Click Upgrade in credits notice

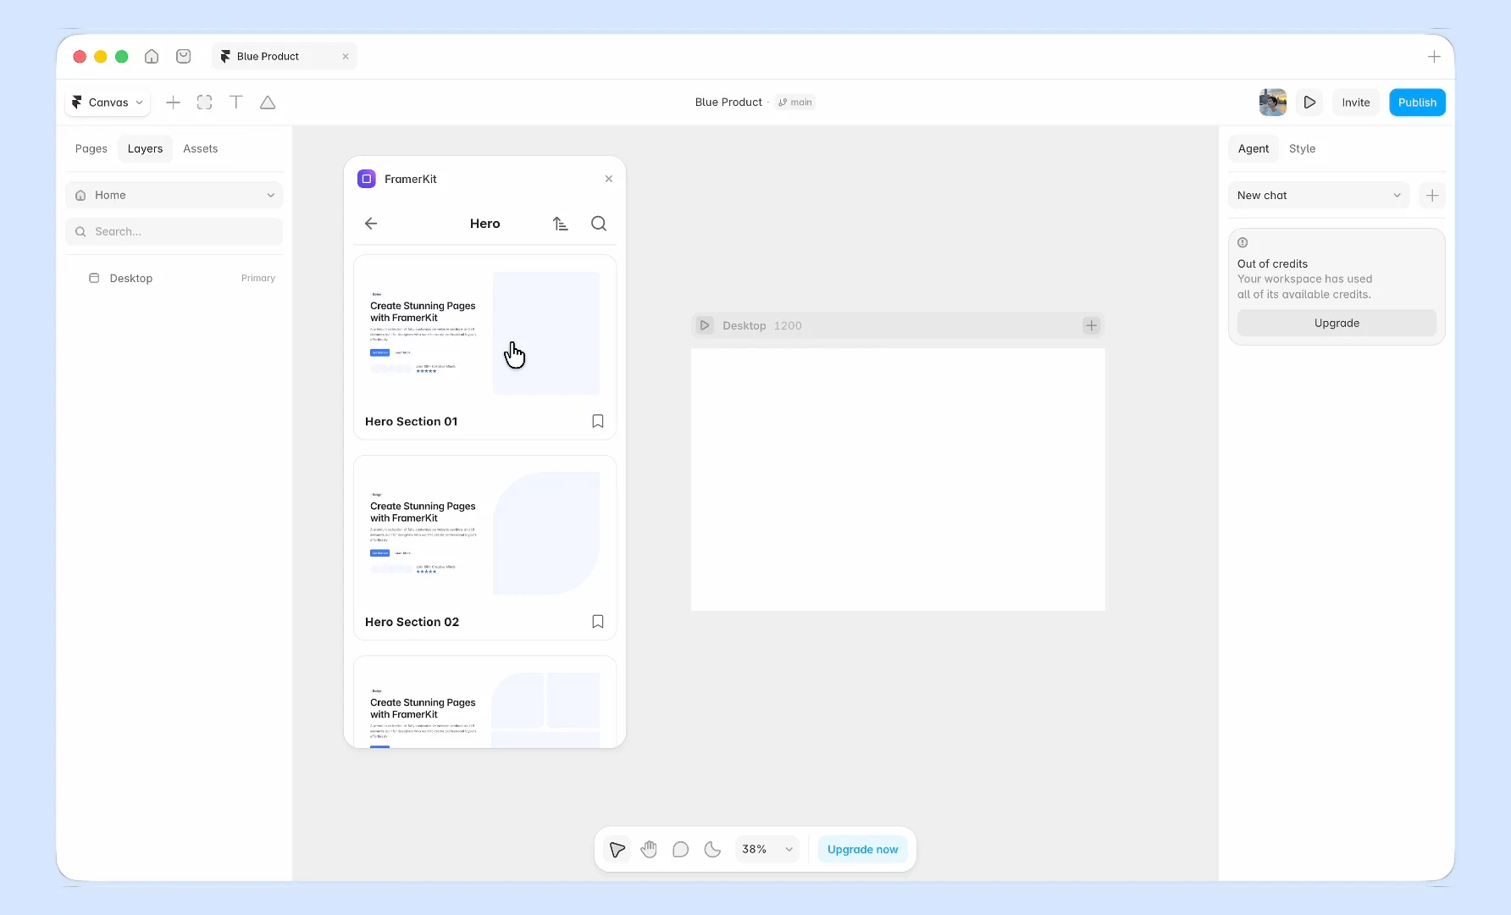click(x=1337, y=324)
